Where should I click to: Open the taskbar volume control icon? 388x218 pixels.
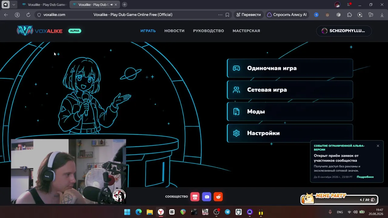pyautogui.click(x=355, y=212)
